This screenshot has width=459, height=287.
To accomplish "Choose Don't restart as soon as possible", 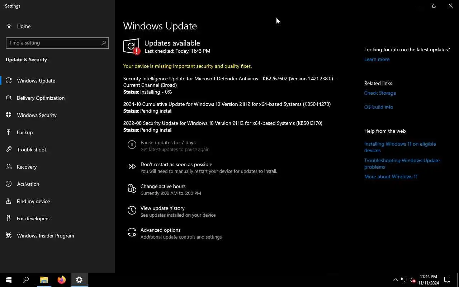I will pos(176,164).
